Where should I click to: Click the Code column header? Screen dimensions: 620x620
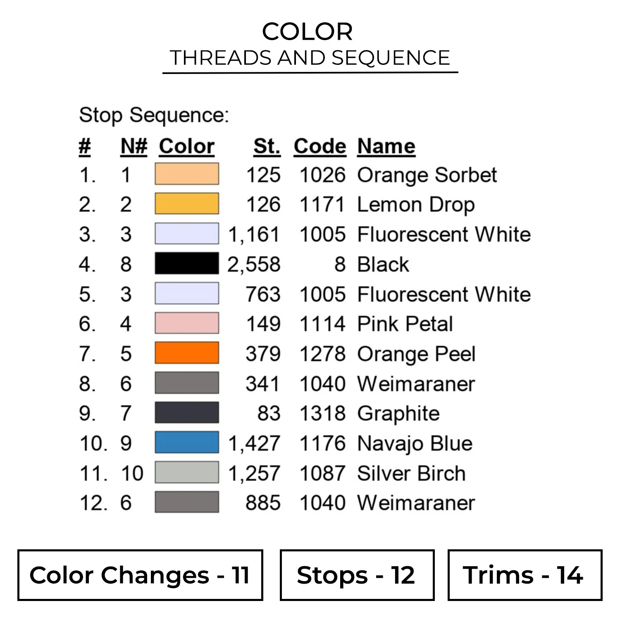[320, 146]
